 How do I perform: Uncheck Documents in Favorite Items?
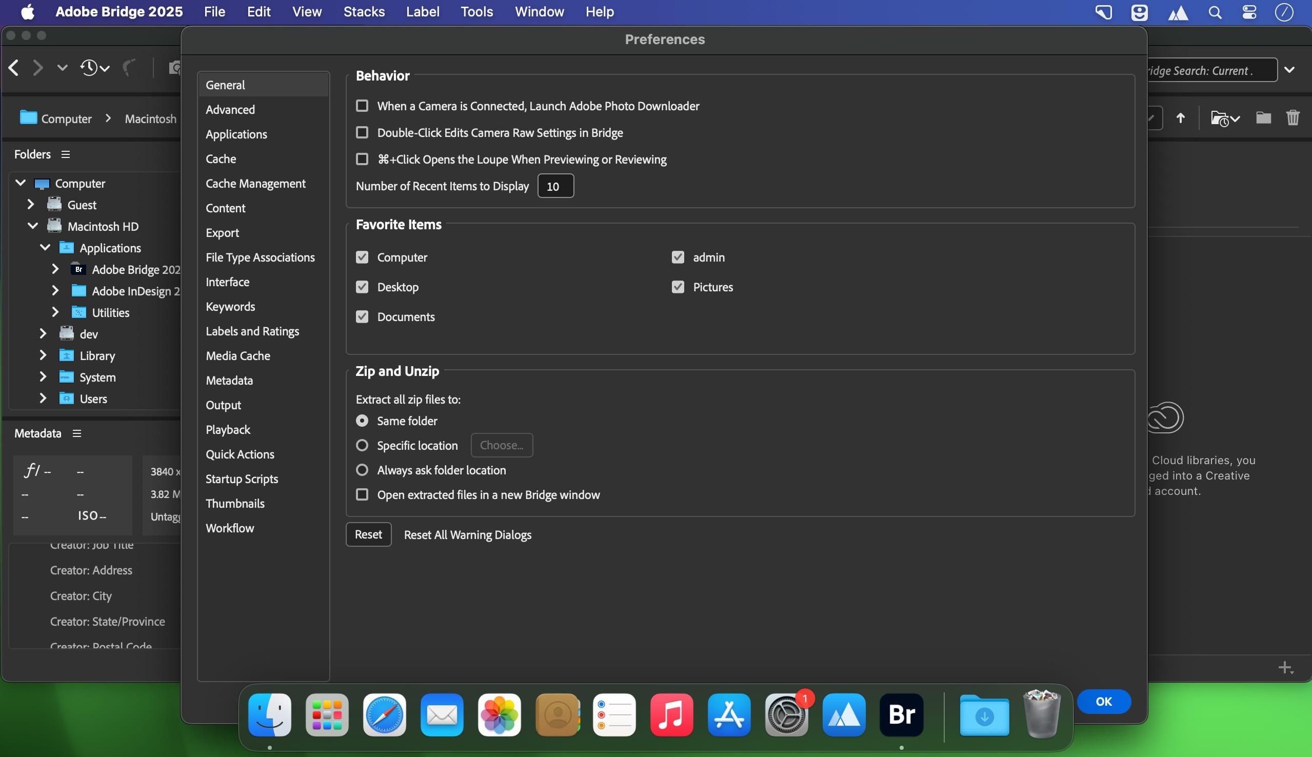(362, 316)
